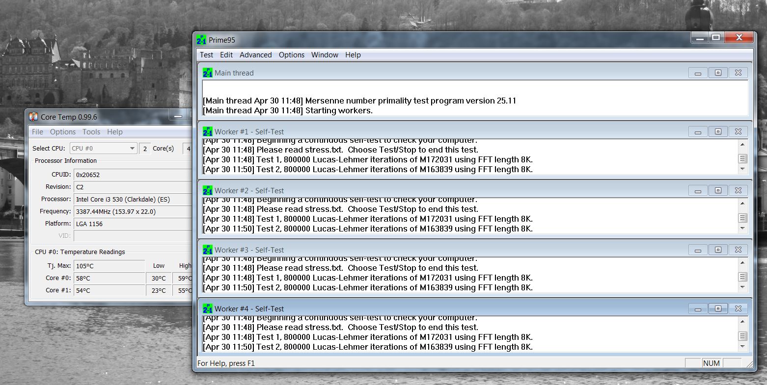
Task: Close the Main thread child window
Action: click(x=738, y=73)
